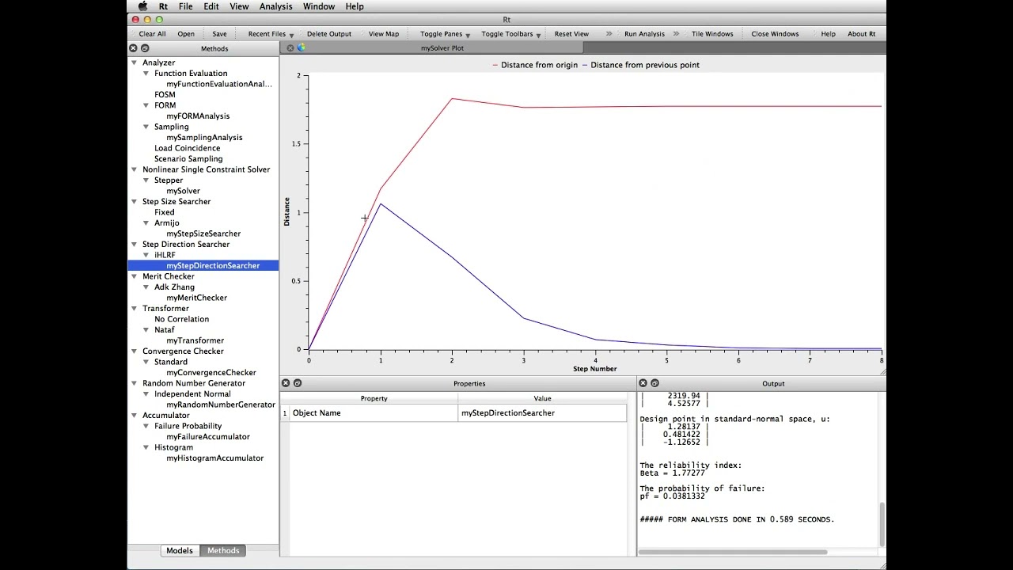1013x570 pixels.
Task: Close the mySolver Plot tab with its X icon
Action: [x=290, y=47]
